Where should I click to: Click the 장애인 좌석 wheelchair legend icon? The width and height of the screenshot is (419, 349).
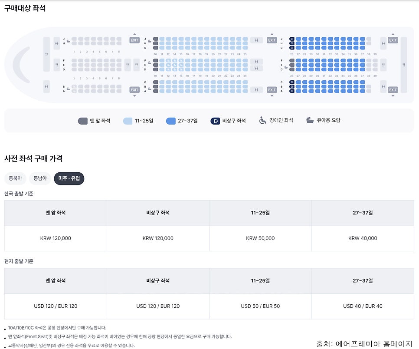pyautogui.click(x=262, y=121)
